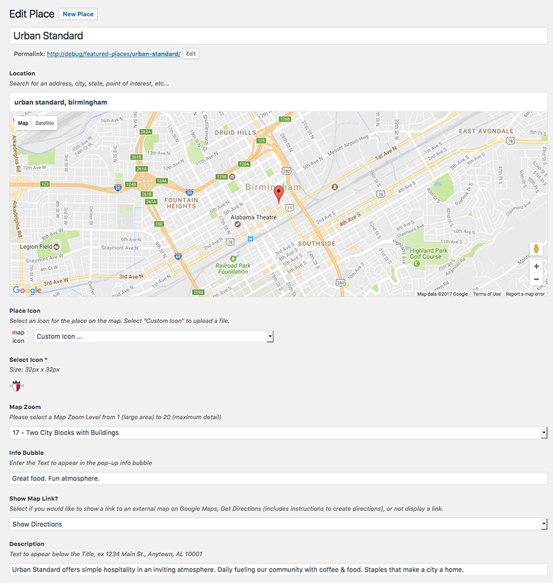Click the DRUID HILLS label on map
This screenshot has width=553, height=583.
[x=235, y=132]
